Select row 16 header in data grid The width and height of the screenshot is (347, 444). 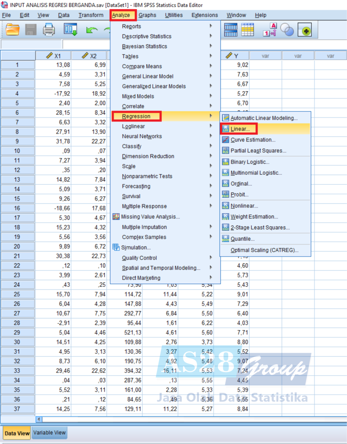(x=17, y=208)
